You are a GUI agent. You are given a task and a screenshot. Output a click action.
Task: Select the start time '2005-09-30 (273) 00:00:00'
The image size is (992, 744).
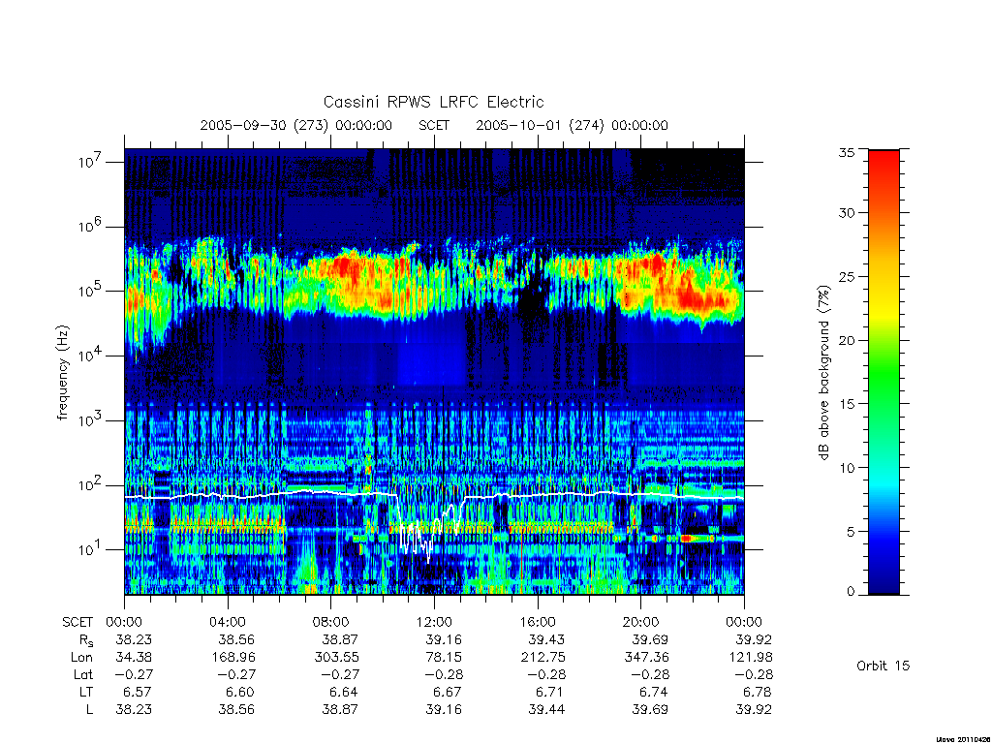[x=296, y=125]
